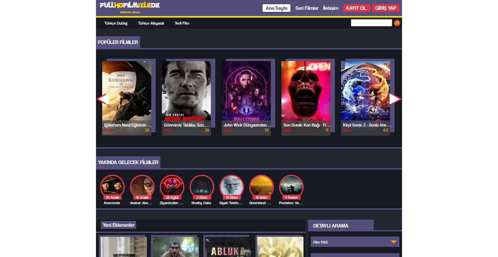Open the Türkçe Dublaj category menu
498x257 pixels.
coord(116,23)
